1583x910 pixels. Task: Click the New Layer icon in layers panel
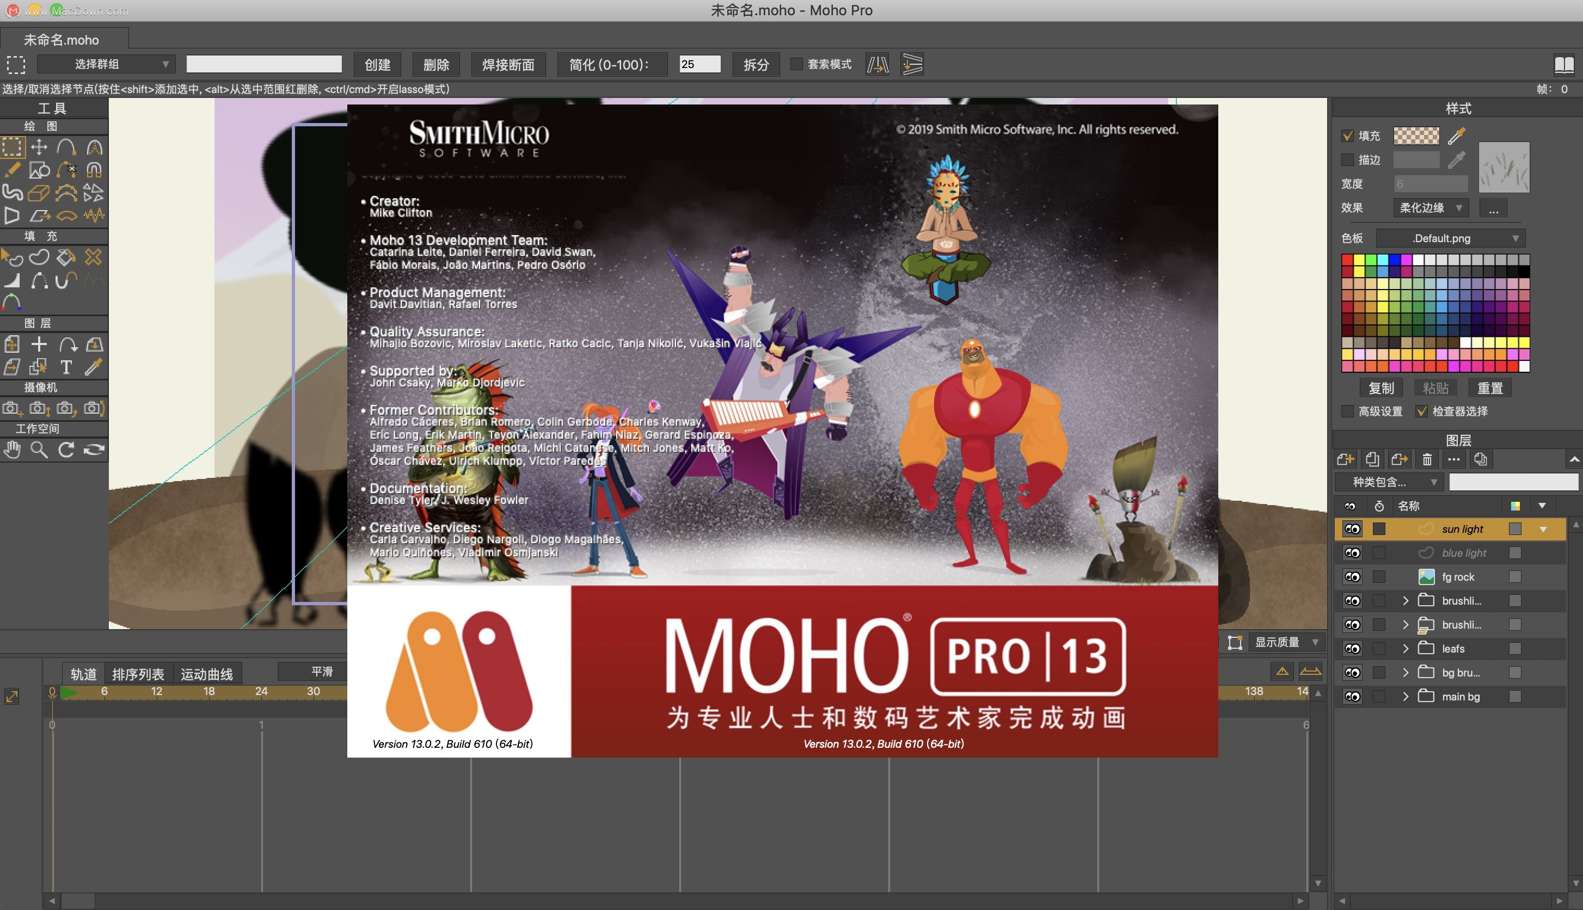tap(1346, 460)
